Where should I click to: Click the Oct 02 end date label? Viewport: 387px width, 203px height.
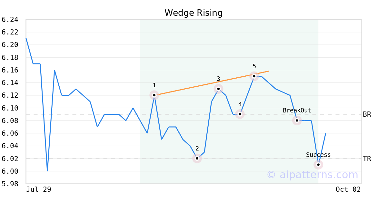pyautogui.click(x=348, y=189)
